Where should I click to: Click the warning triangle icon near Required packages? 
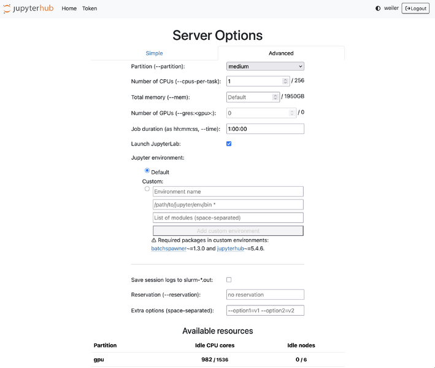pyautogui.click(x=154, y=240)
